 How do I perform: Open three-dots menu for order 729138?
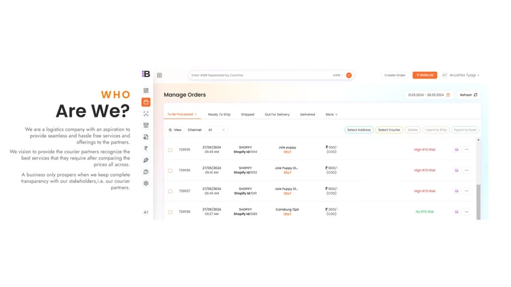(467, 212)
